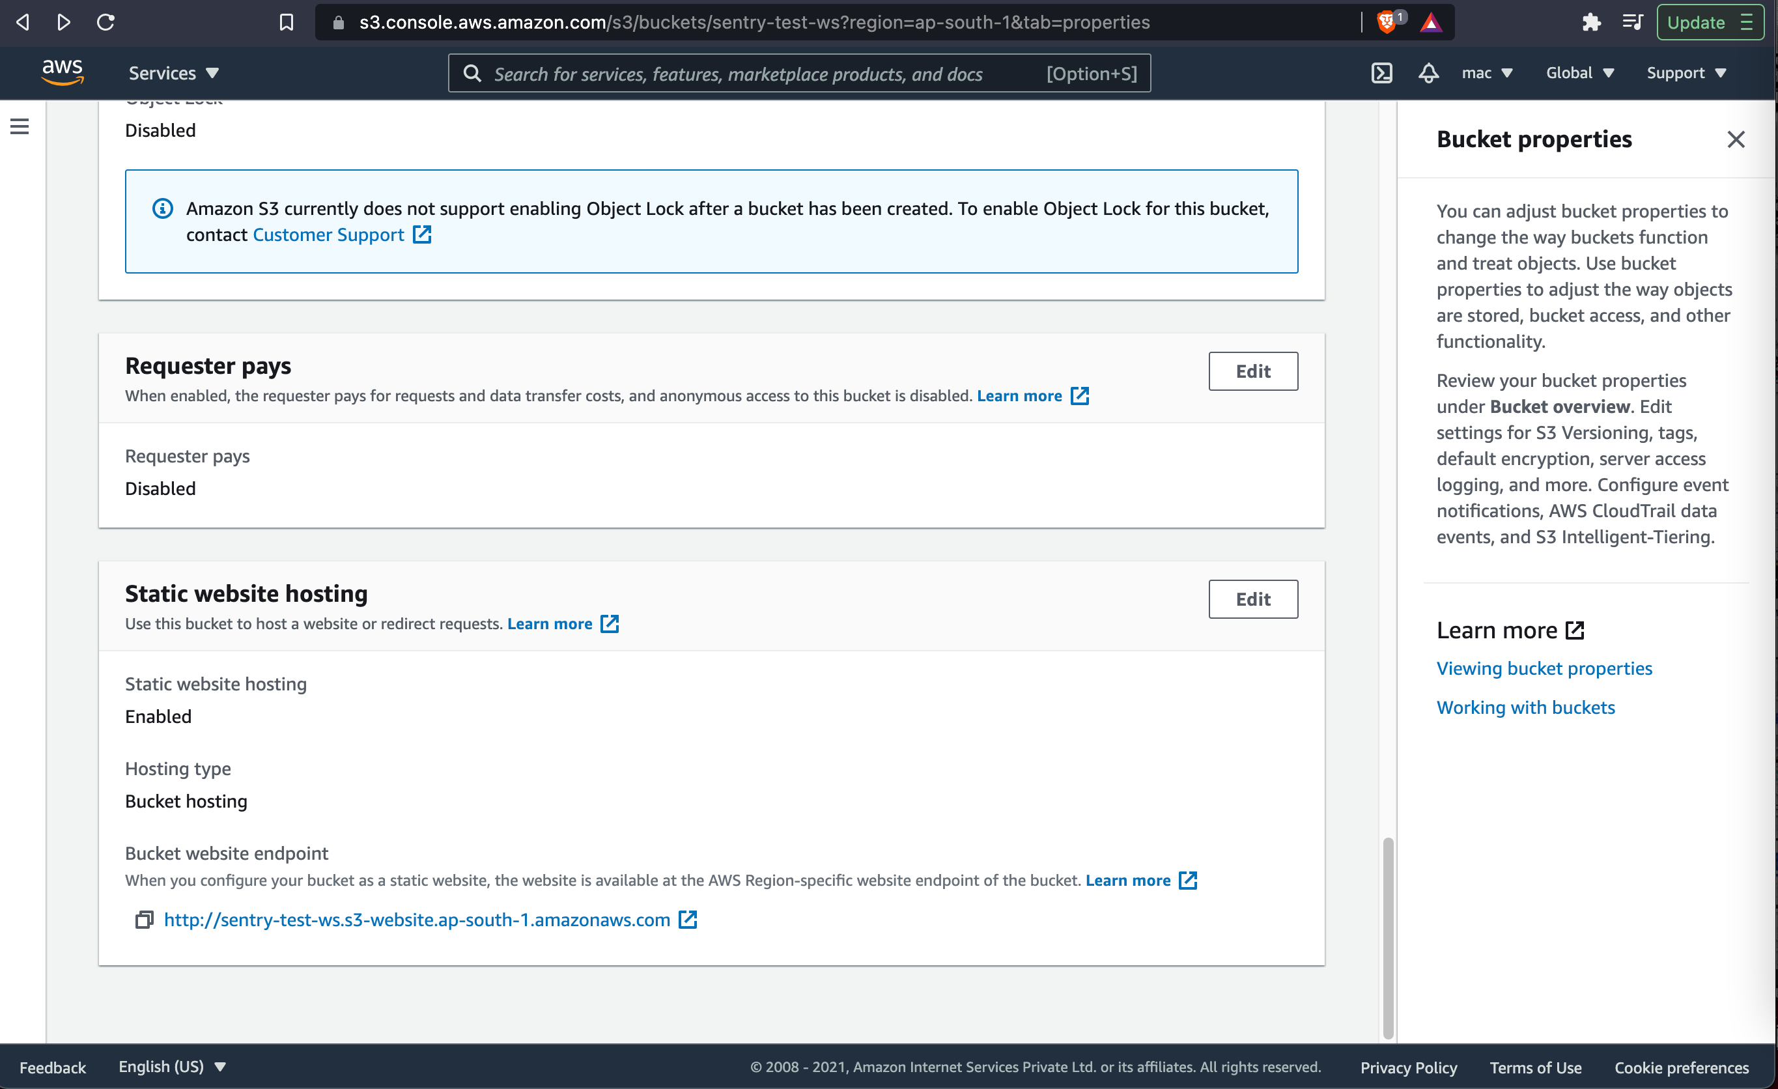Change English (US) language selector
The image size is (1778, 1089).
(172, 1066)
